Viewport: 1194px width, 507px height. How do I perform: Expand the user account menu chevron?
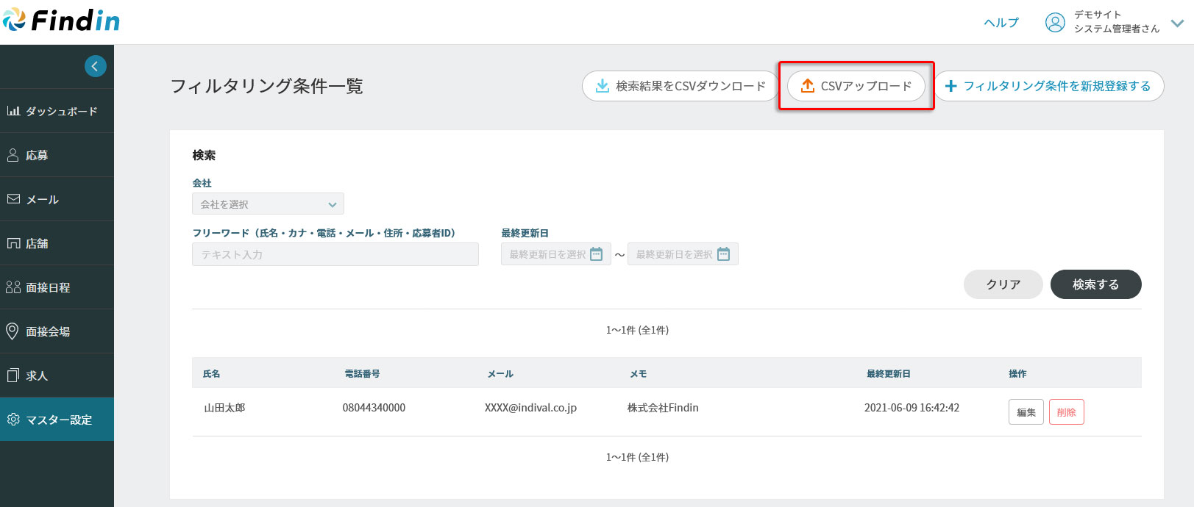[1177, 23]
